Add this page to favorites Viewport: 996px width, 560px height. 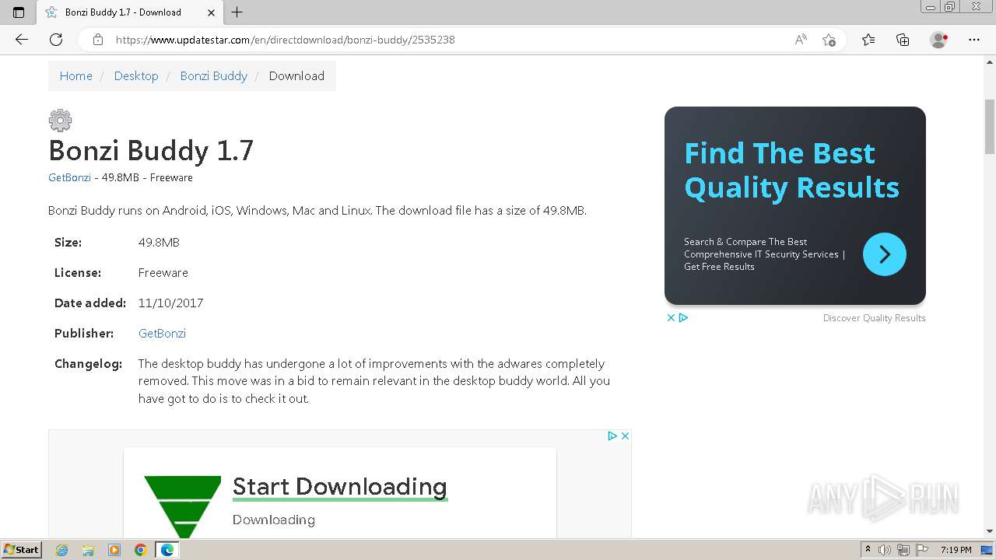tap(829, 40)
